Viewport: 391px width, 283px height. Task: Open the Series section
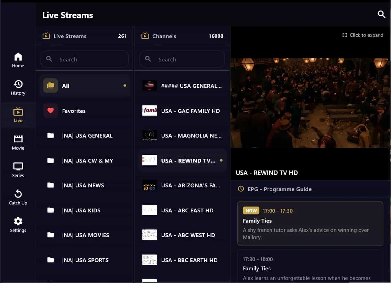pos(18,170)
